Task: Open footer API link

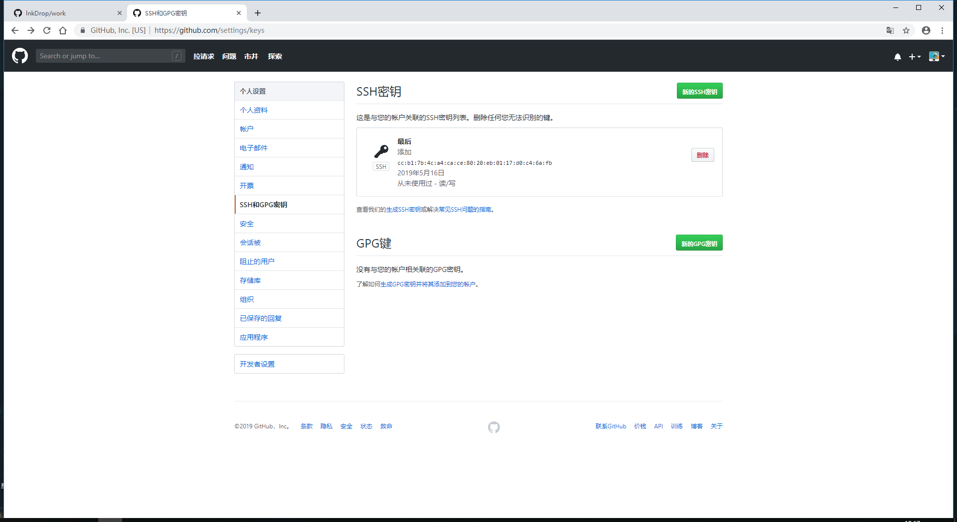Action: click(658, 426)
